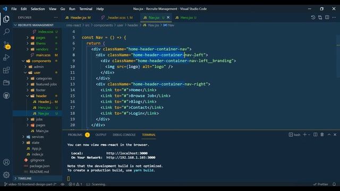Expand the categories folder
340x191 pixels.
click(44, 79)
